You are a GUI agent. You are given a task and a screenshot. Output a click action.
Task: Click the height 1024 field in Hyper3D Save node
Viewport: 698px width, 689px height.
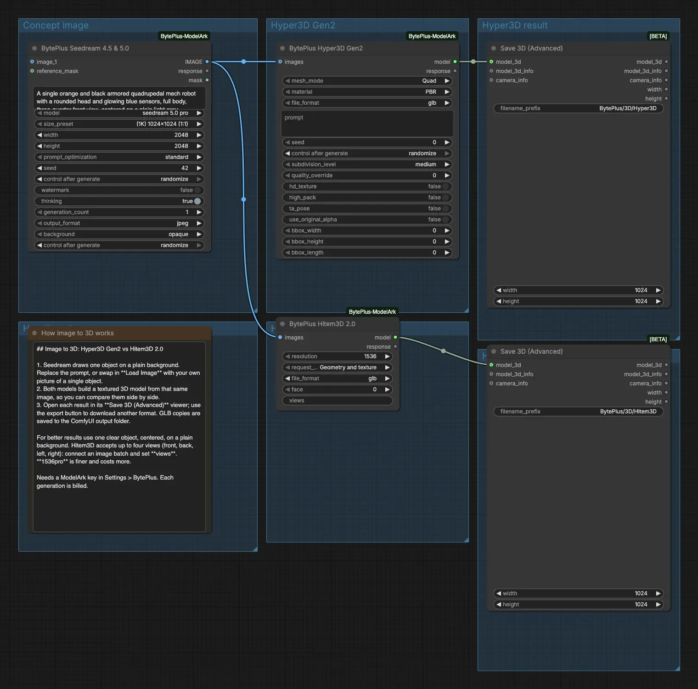[x=579, y=301]
